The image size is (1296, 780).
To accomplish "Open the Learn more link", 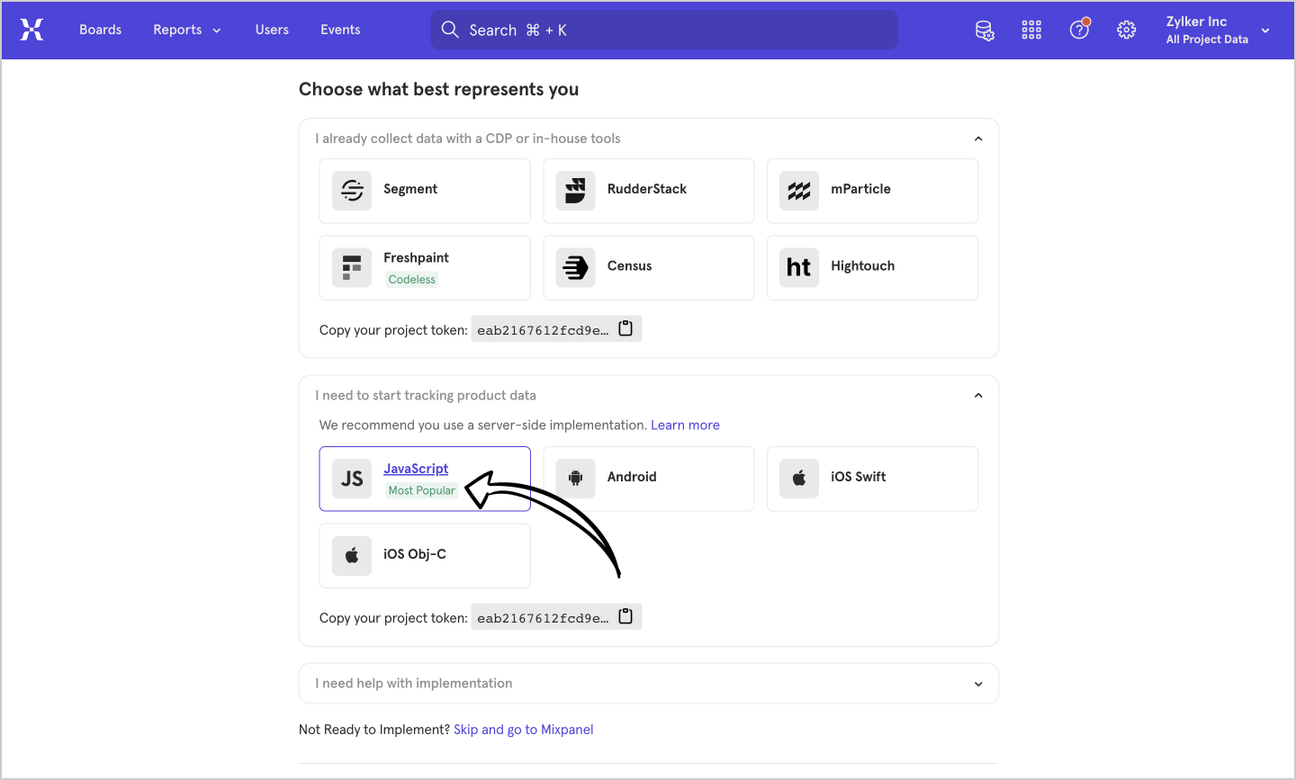I will coord(685,426).
